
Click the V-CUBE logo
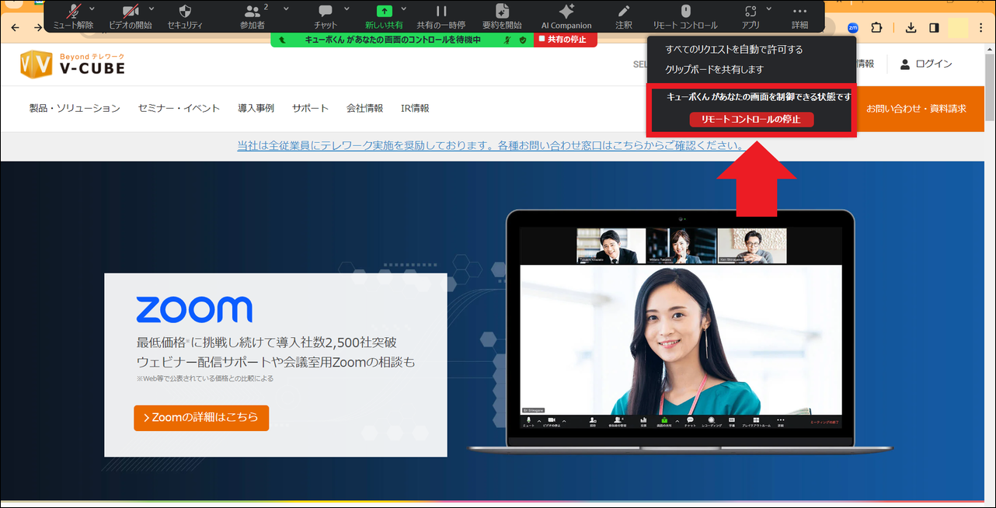pos(72,64)
